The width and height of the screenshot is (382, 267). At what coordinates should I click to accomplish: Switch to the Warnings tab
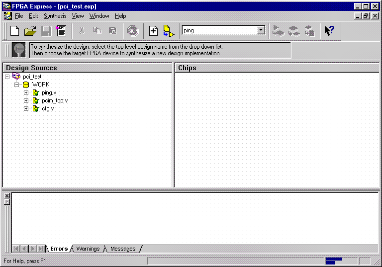88,249
